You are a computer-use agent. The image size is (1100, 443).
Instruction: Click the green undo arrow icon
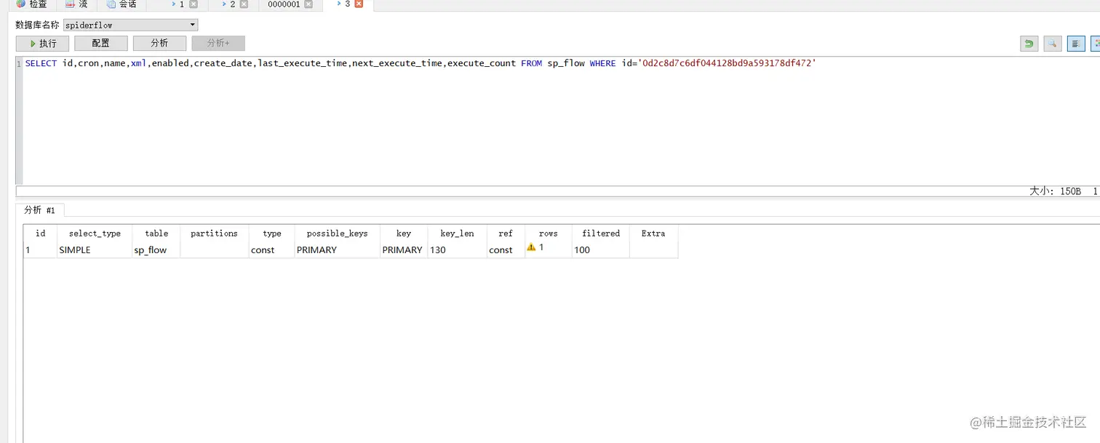coord(1029,44)
